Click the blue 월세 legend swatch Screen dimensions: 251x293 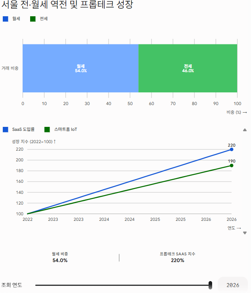(x=6, y=19)
